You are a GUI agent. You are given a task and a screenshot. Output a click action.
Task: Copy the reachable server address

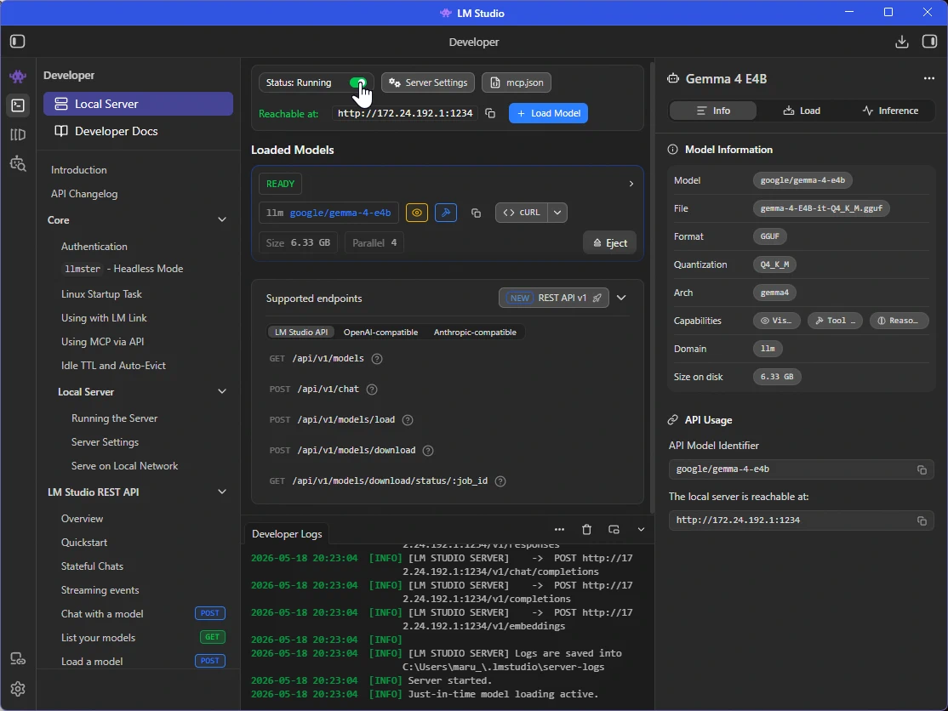click(490, 114)
